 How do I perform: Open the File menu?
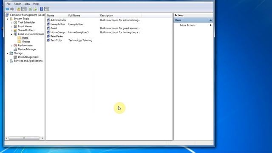coord(8,4)
